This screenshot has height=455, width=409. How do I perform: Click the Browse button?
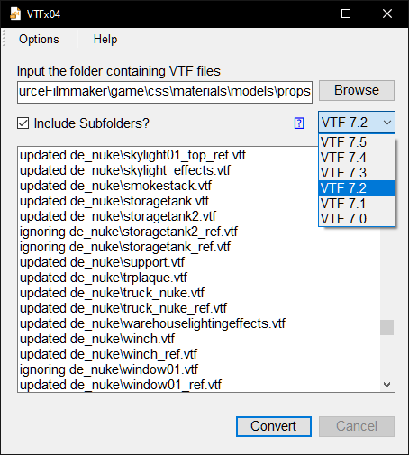coord(357,90)
